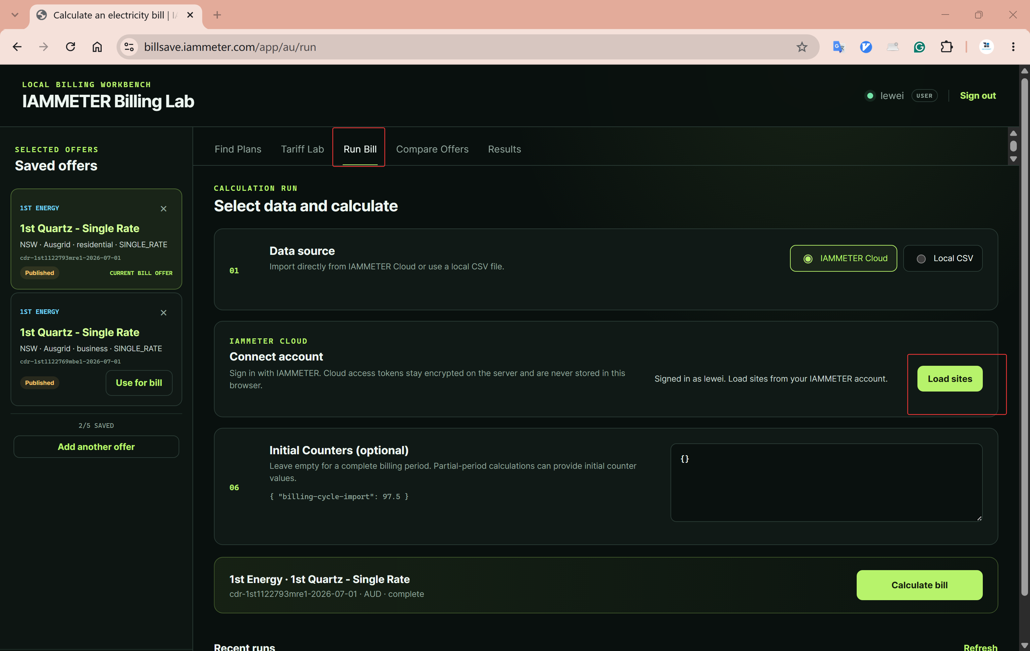The width and height of the screenshot is (1030, 651).
Task: Close the Calculate an electricity bill tab
Action: (190, 16)
